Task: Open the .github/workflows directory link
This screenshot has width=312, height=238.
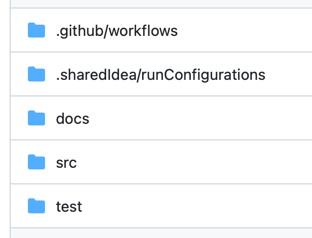Action: click(117, 31)
